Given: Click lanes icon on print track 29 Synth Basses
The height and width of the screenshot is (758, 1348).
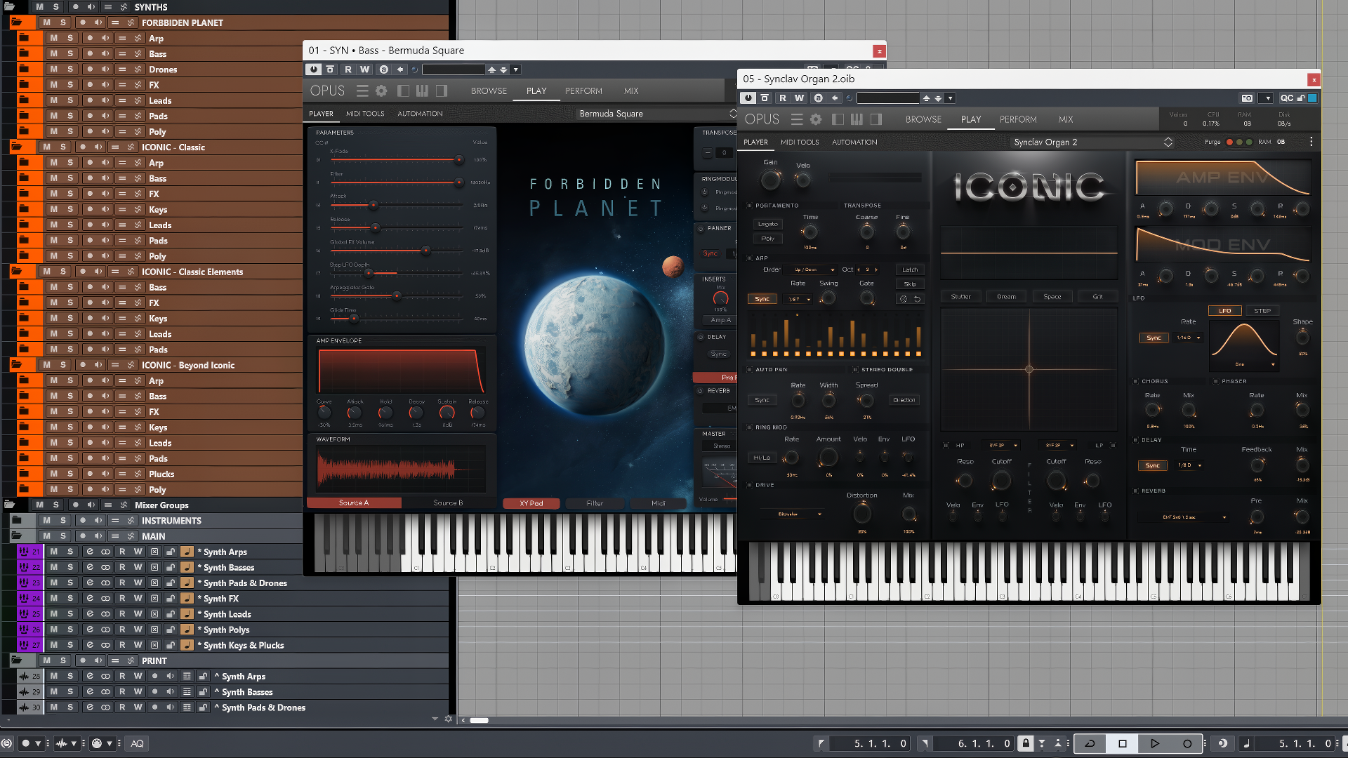Looking at the screenshot, I should tap(187, 692).
